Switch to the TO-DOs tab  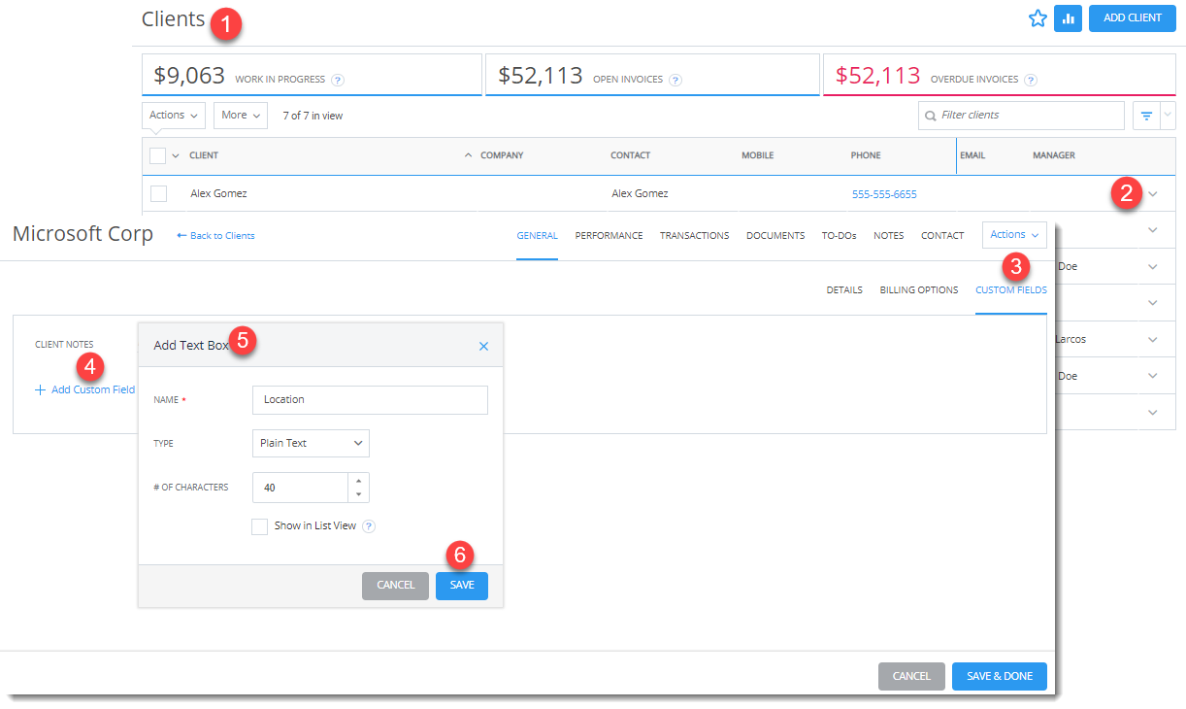840,235
